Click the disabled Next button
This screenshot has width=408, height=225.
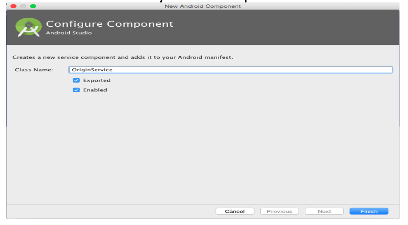pos(324,211)
